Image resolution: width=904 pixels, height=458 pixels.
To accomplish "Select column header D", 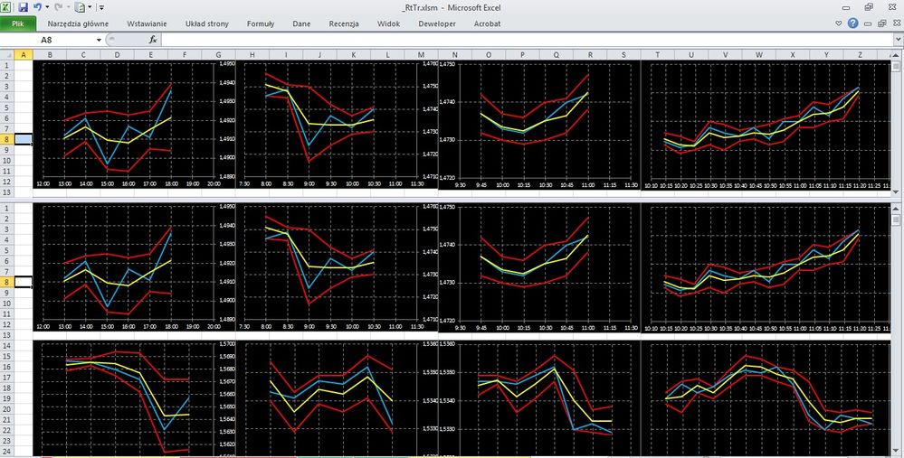I will 117,55.
